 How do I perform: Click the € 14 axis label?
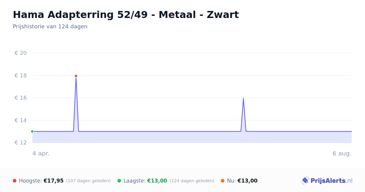pos(21,120)
